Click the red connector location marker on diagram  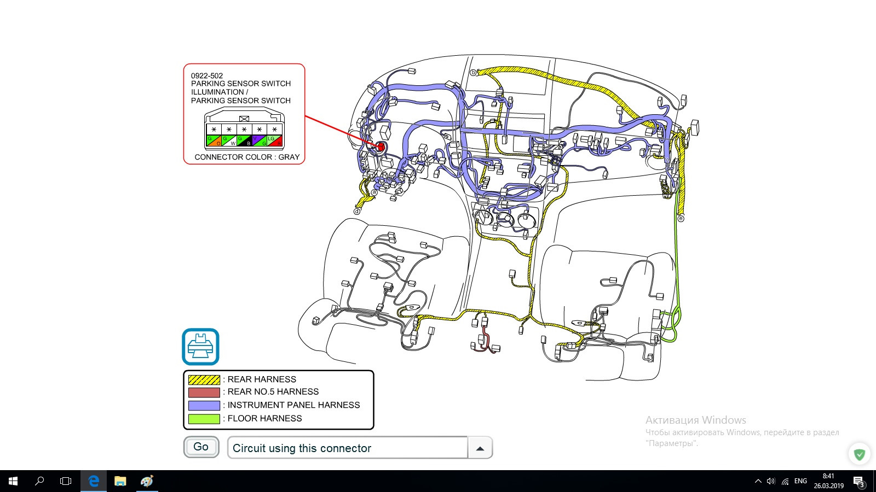coord(381,147)
